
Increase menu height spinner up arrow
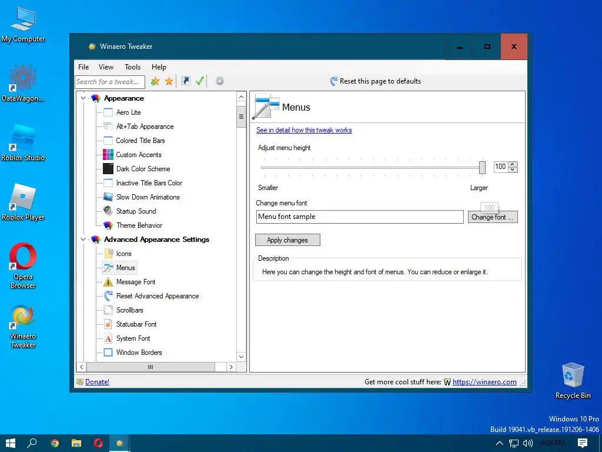click(513, 164)
